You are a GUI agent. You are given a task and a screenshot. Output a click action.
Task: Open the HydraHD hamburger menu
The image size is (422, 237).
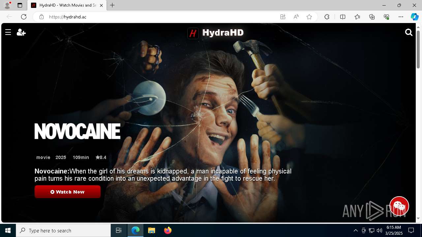8,32
